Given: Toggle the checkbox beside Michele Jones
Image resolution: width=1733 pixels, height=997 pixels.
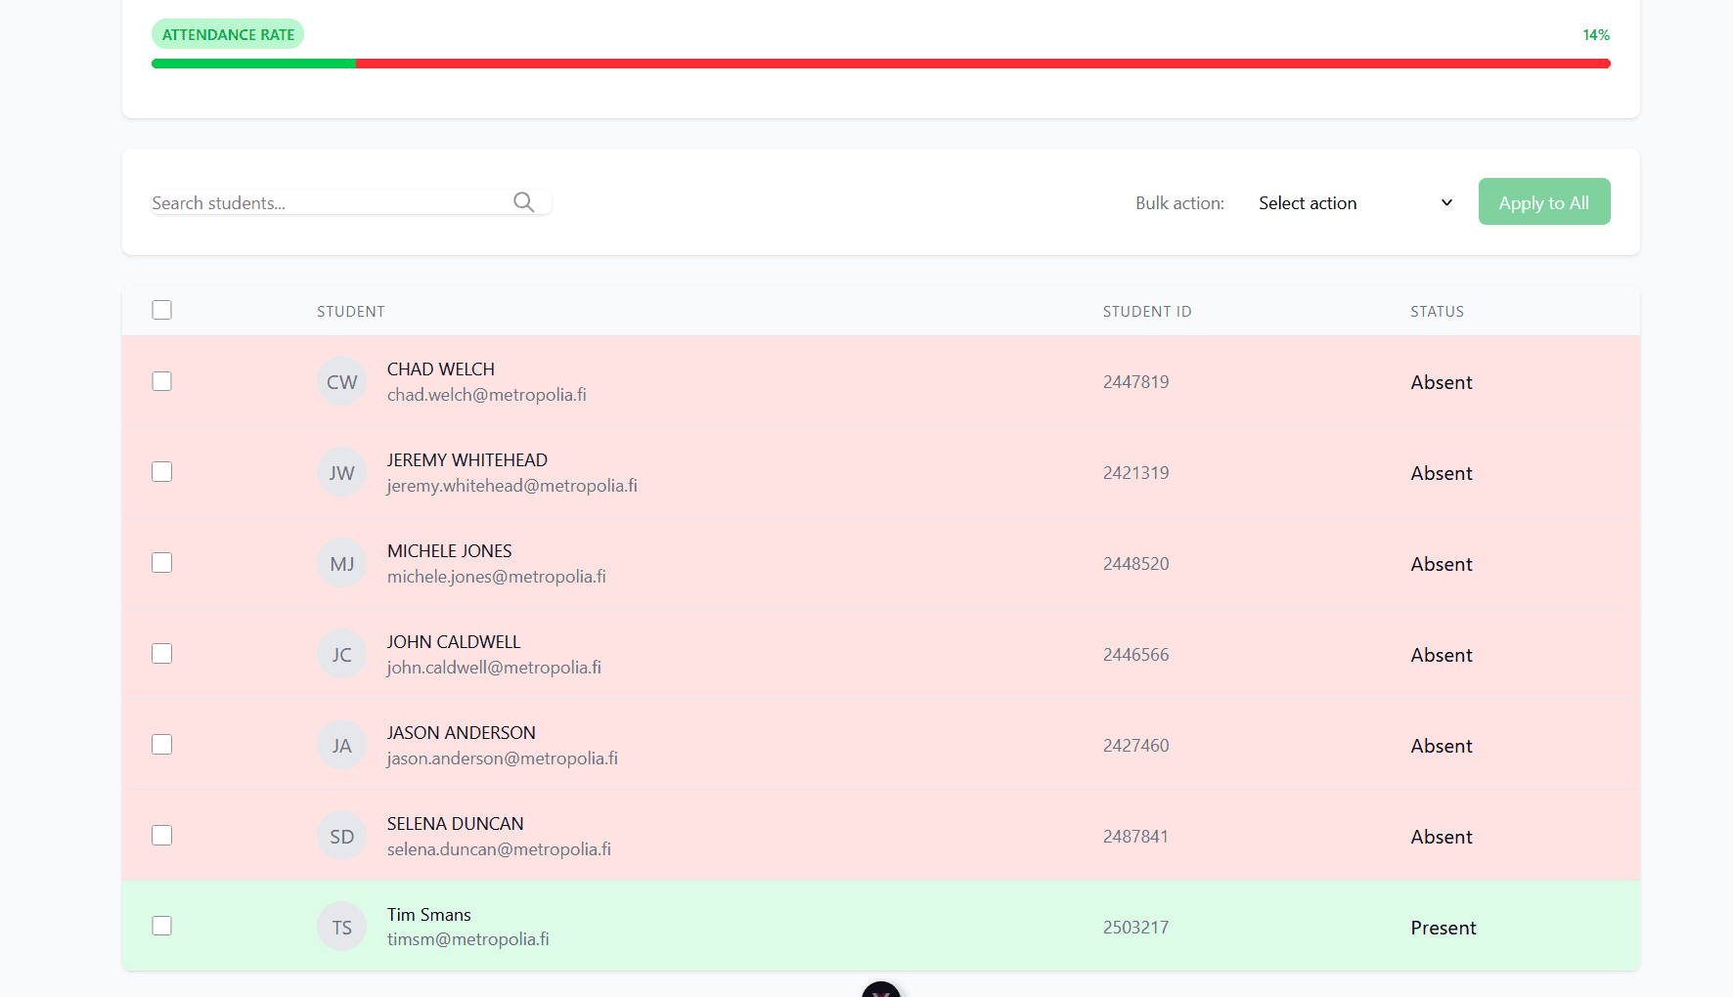Looking at the screenshot, I should (x=162, y=563).
